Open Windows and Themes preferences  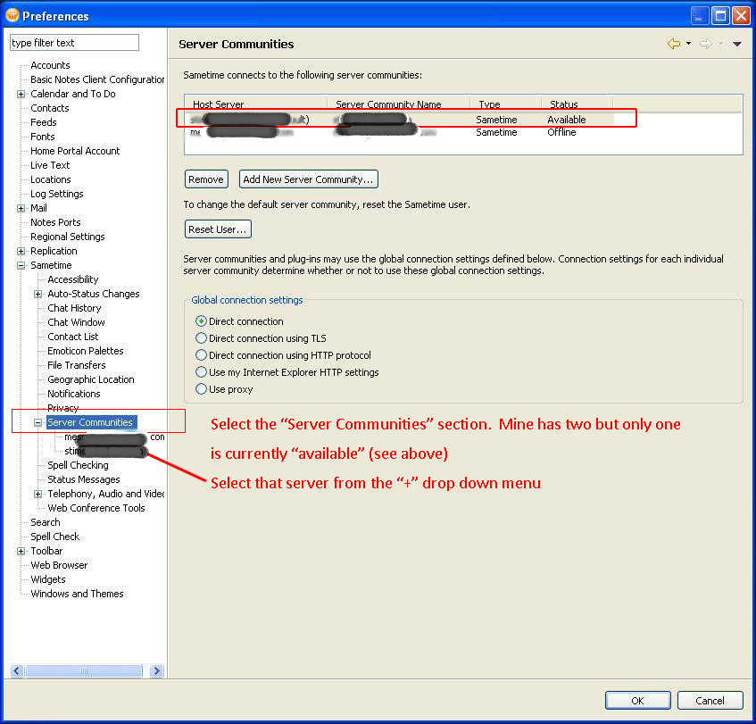[x=77, y=594]
